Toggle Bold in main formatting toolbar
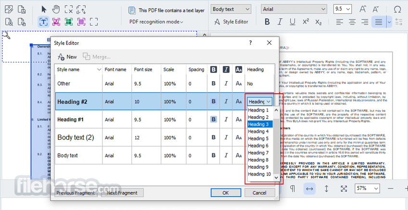 coord(267,22)
